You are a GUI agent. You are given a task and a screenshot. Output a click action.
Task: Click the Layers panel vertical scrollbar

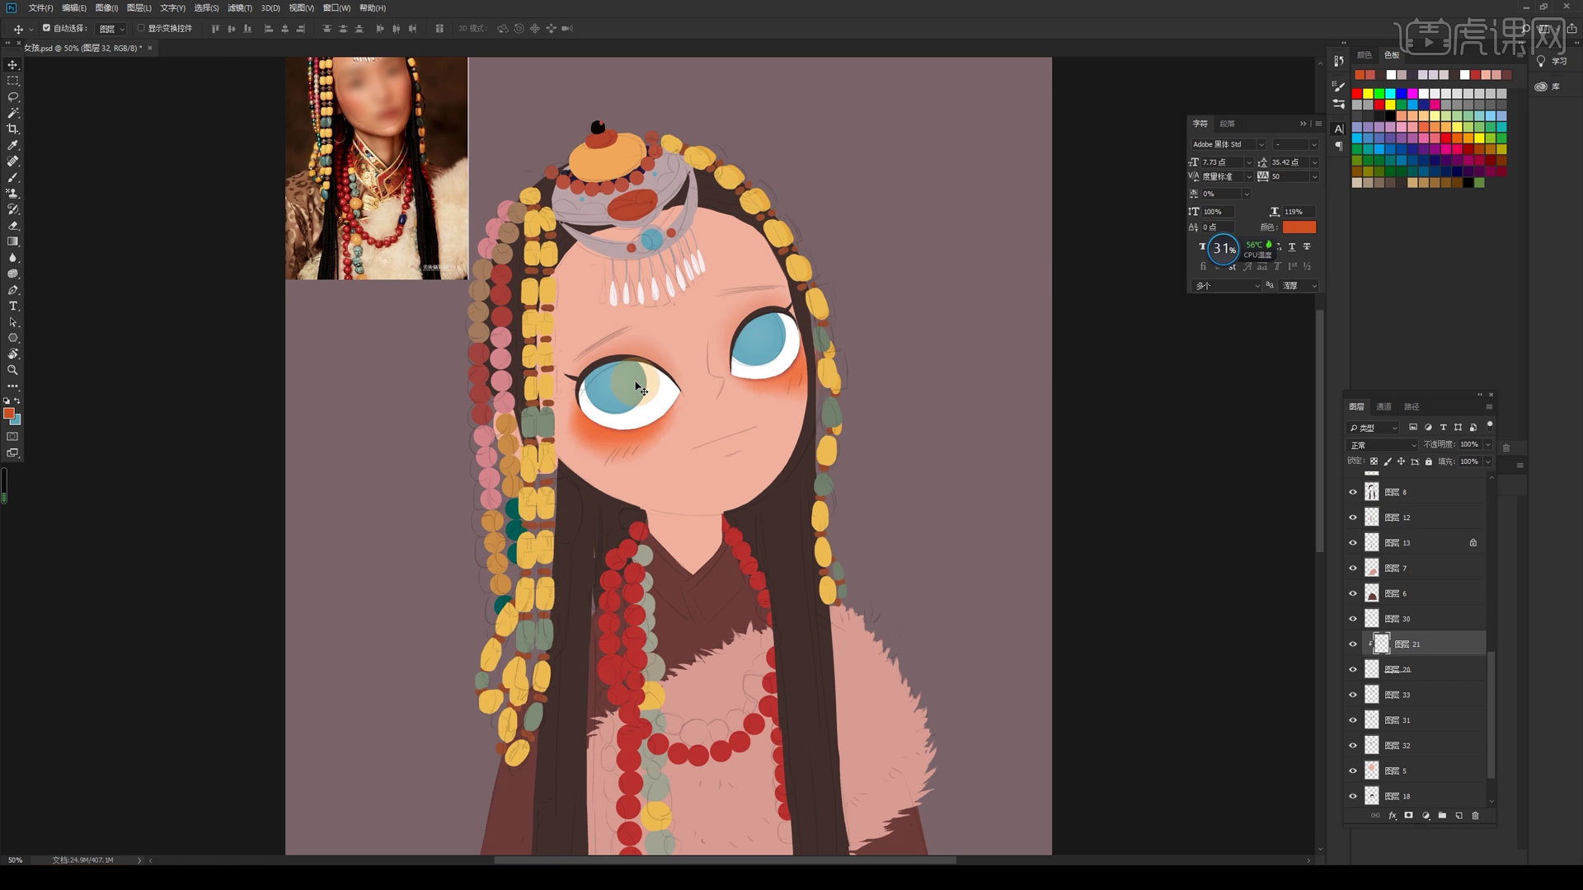point(1491,714)
